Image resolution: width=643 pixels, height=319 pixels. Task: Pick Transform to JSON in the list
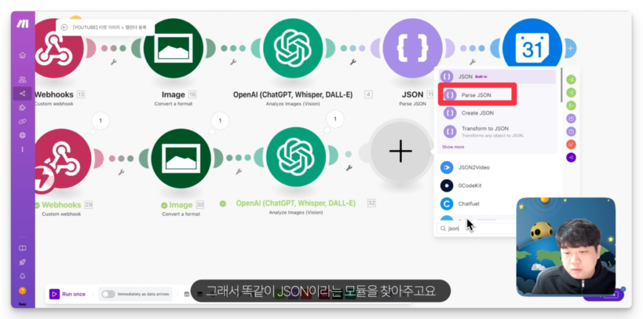(x=484, y=128)
